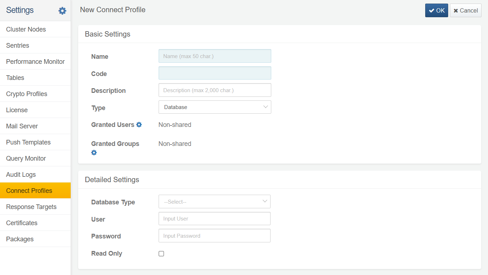Image resolution: width=488 pixels, height=275 pixels.
Task: Open Granted Groups gear settings
Action: click(94, 153)
